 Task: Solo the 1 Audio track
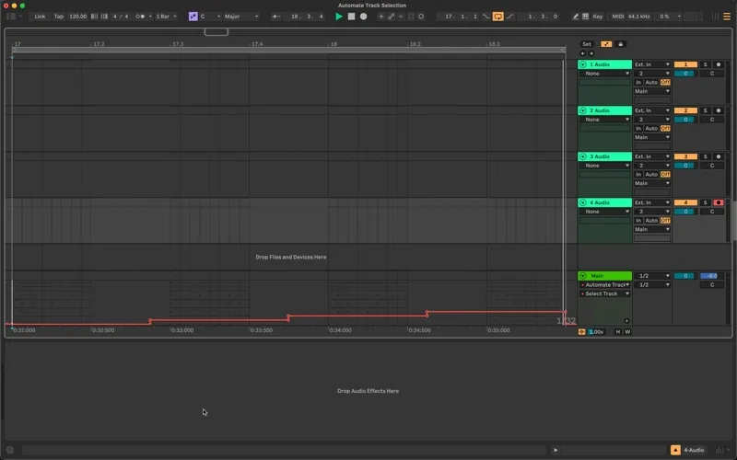coord(705,64)
